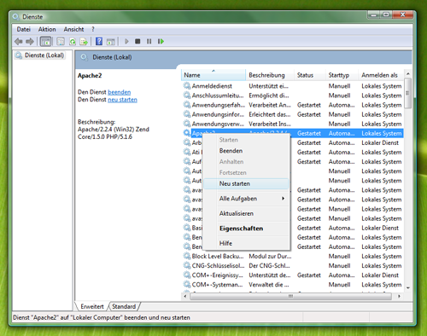The height and width of the screenshot is (336, 427).
Task: Choose Neu starten in the context menu
Action: click(246, 183)
